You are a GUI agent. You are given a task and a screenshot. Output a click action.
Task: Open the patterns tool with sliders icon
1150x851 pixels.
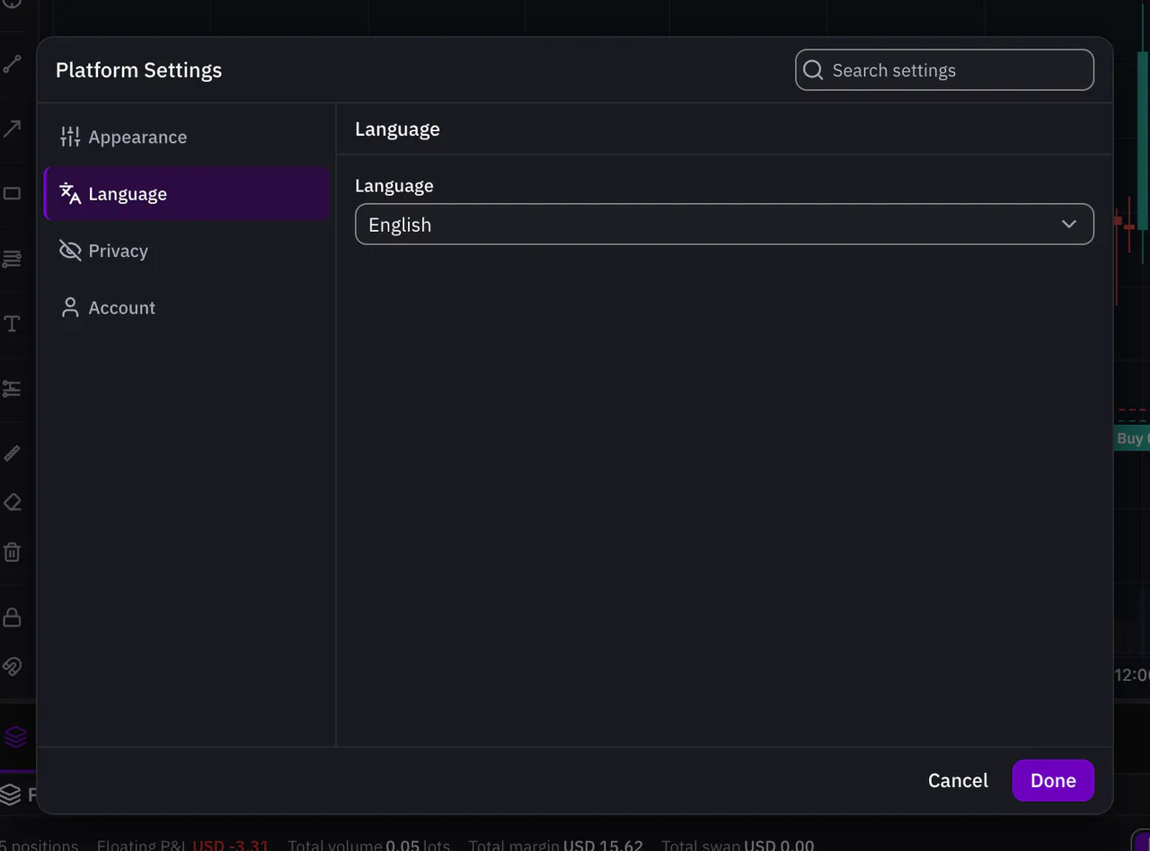point(12,388)
